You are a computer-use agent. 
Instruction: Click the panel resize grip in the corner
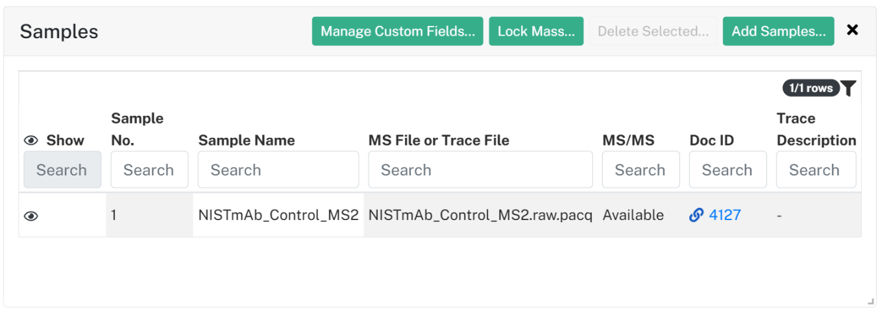pos(870,301)
